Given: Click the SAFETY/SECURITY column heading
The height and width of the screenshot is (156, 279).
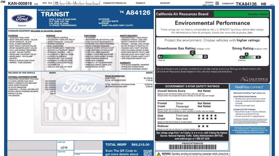Looking at the screenshot, I should point(129,35).
